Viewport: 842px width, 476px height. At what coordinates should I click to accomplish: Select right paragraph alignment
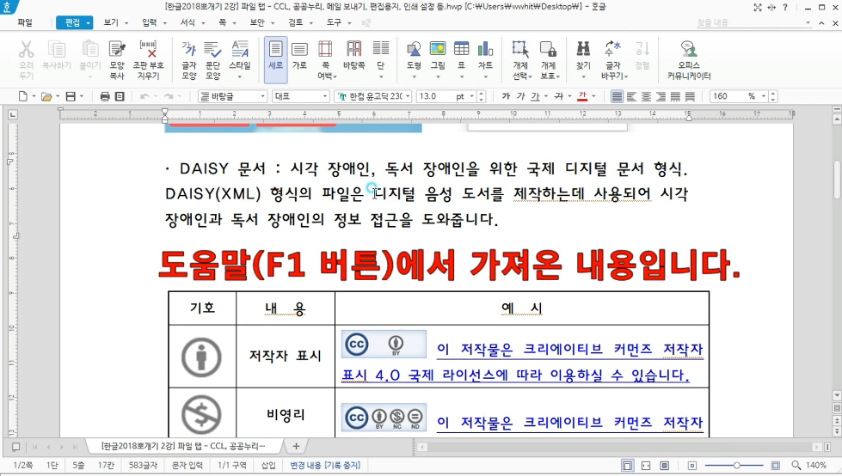661,96
